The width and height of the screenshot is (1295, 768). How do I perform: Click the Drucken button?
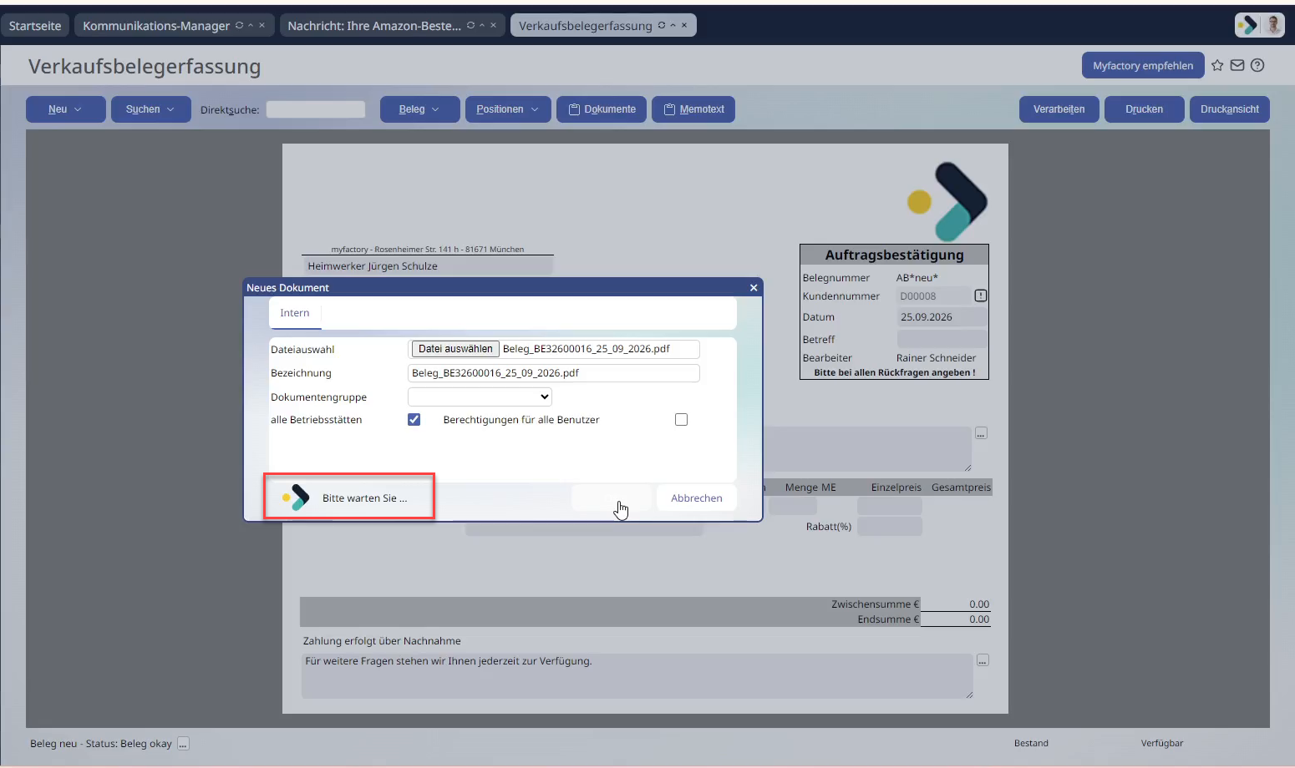1145,109
